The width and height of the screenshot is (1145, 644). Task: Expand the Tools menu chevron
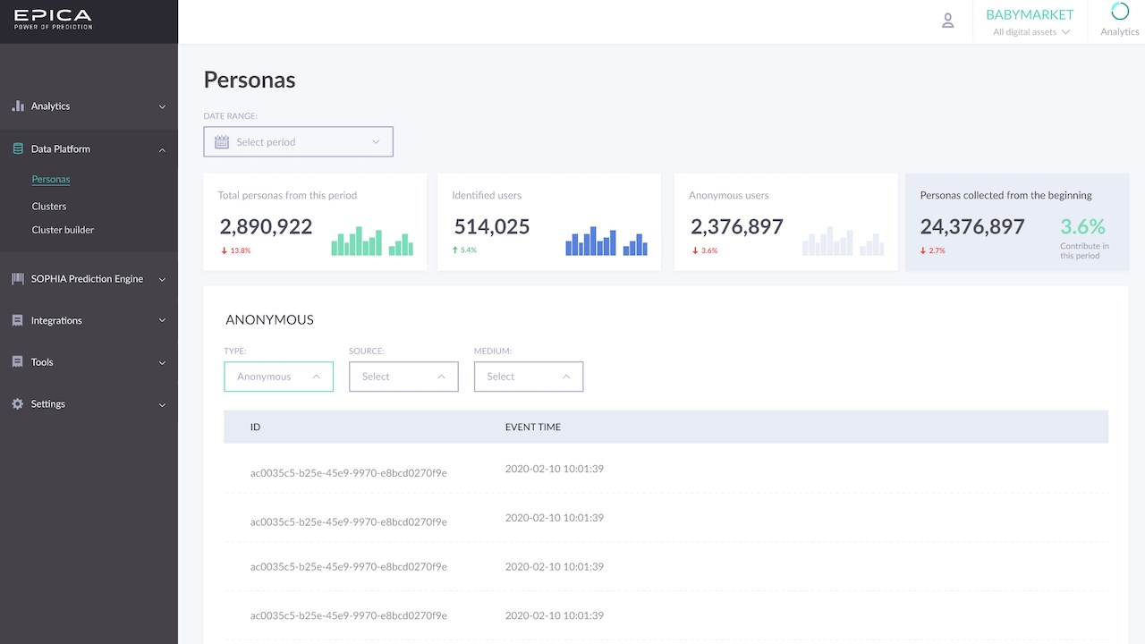click(162, 362)
